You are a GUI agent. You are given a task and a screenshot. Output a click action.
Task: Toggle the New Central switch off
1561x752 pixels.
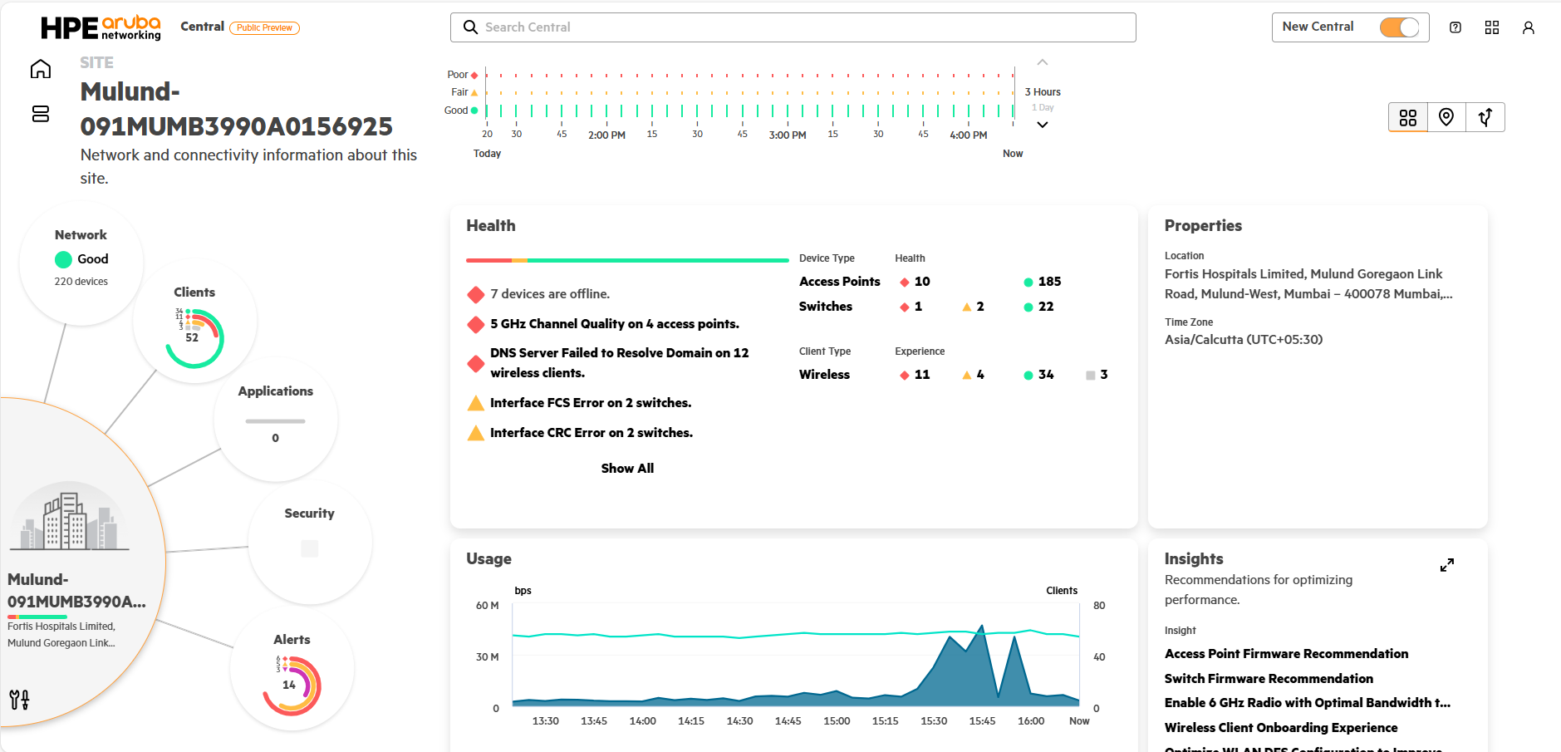pos(1399,27)
